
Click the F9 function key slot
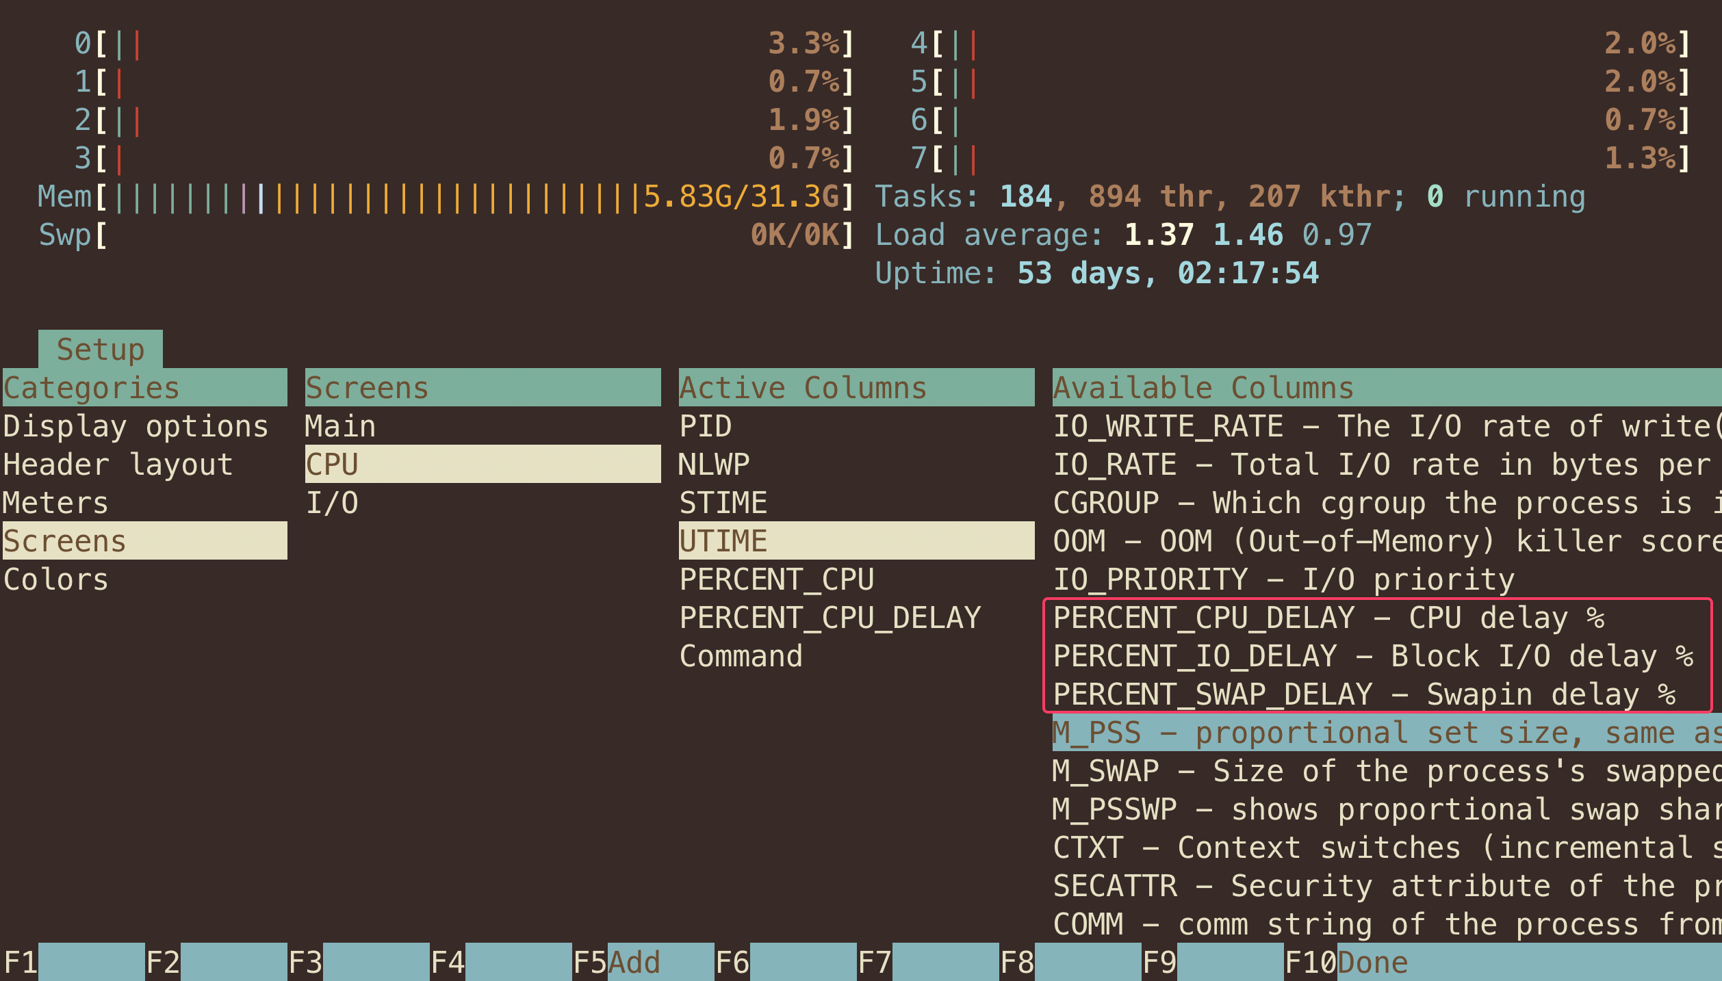click(1213, 962)
